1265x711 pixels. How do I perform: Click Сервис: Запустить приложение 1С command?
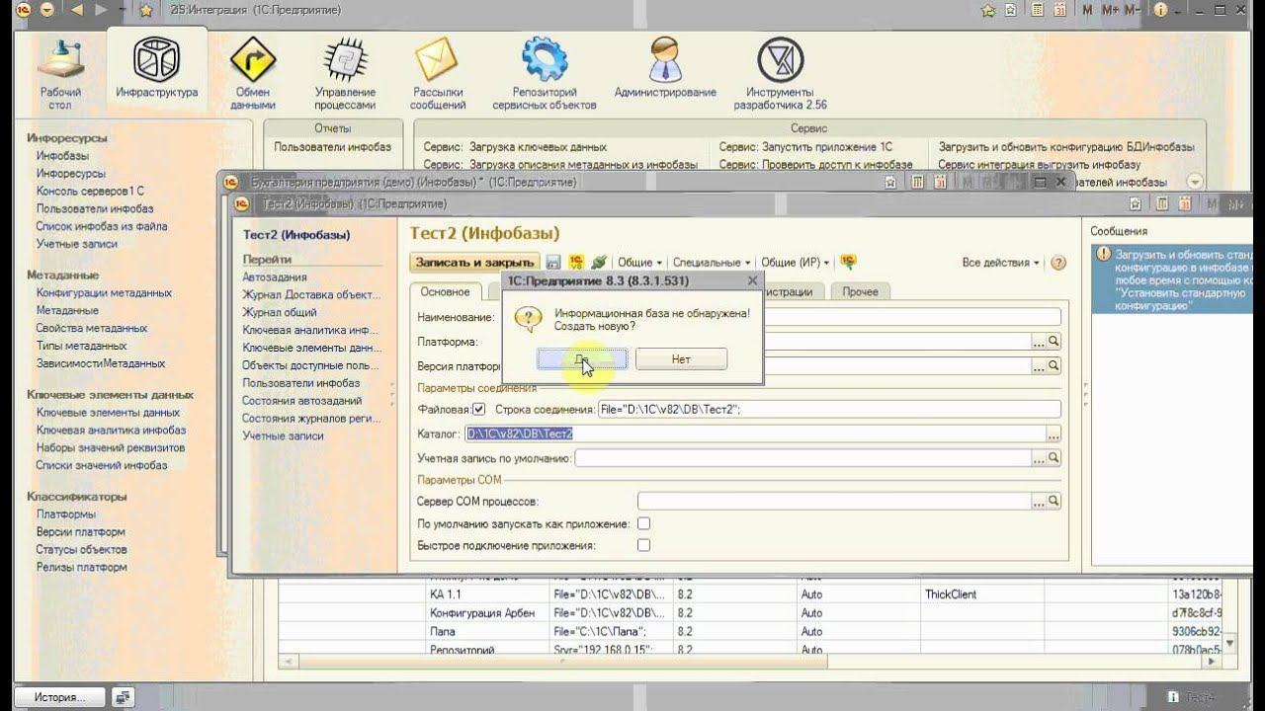805,147
